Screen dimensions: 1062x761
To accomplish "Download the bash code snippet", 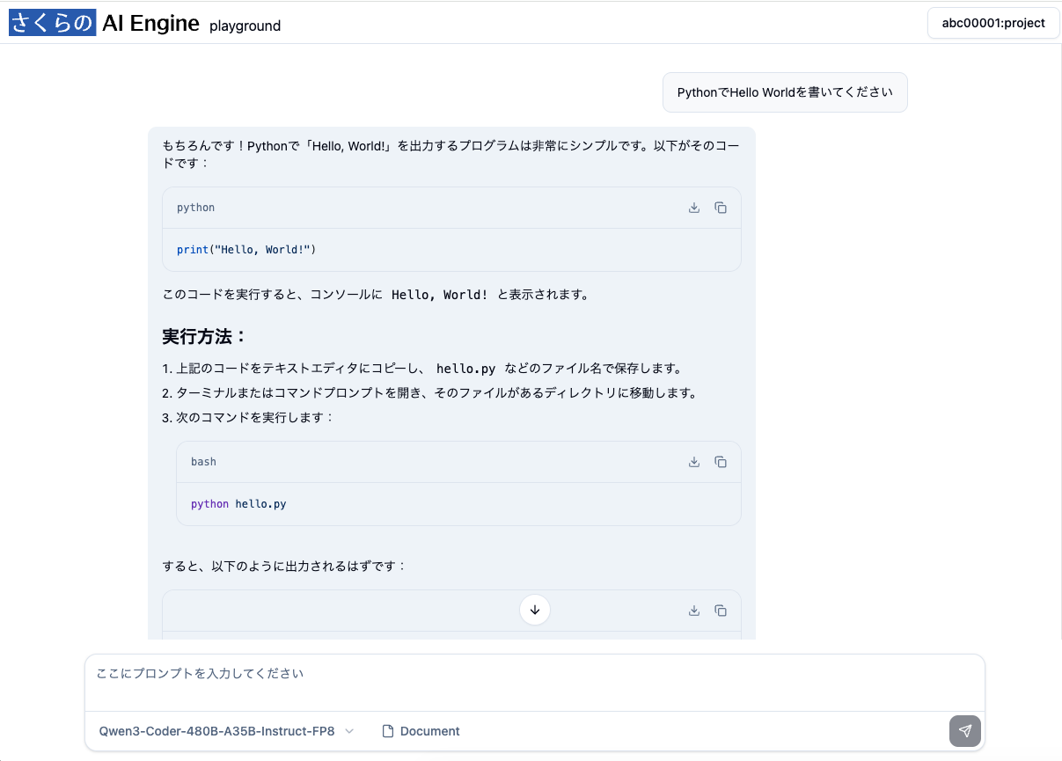I will pos(694,462).
